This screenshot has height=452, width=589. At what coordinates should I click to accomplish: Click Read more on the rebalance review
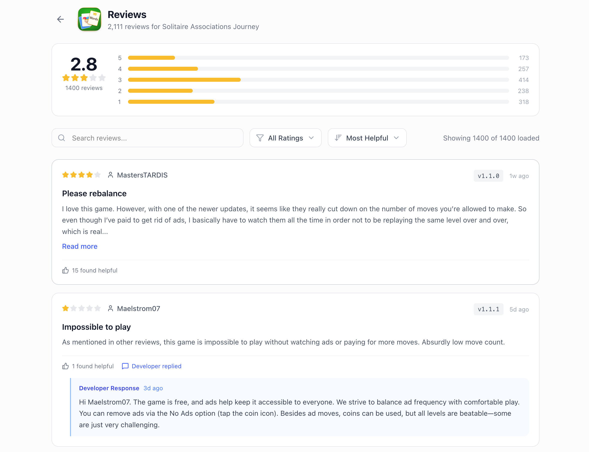pyautogui.click(x=80, y=246)
